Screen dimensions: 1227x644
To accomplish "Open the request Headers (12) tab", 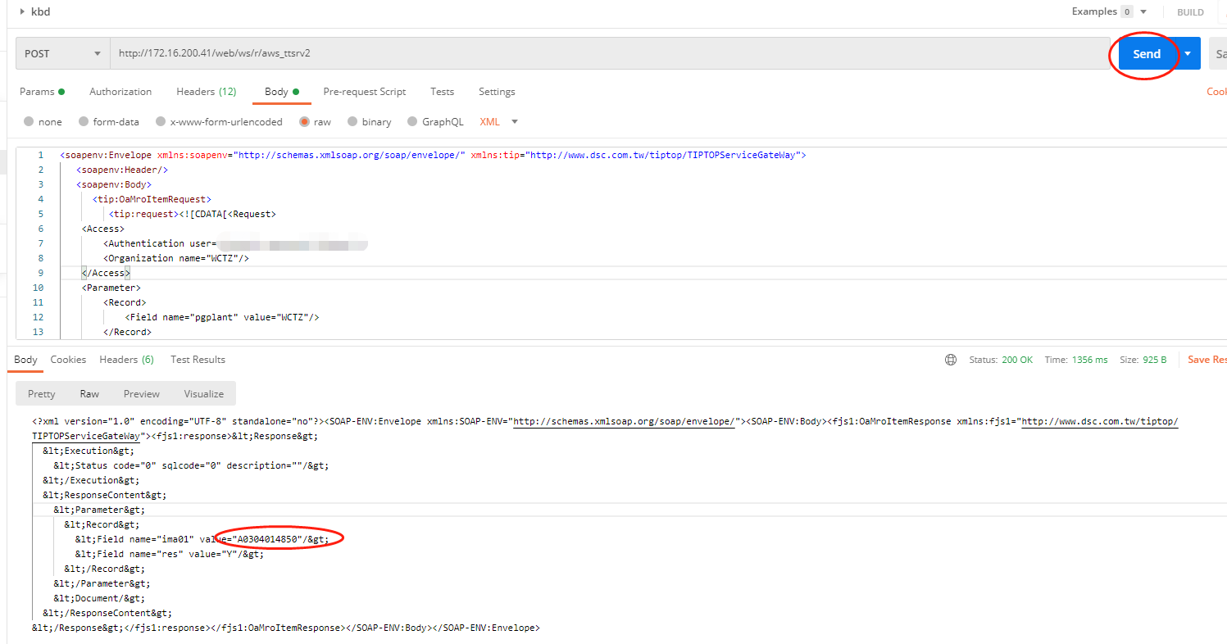I will [207, 92].
